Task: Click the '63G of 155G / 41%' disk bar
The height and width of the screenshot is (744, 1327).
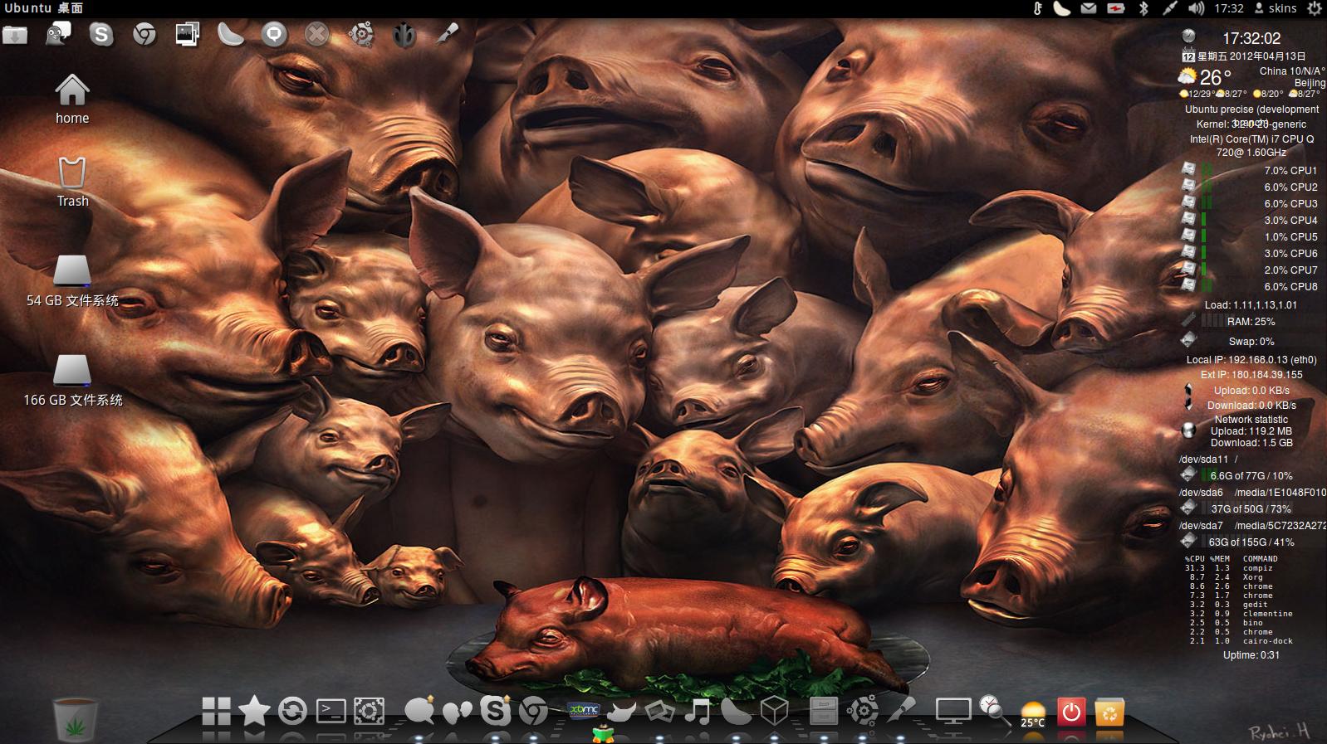Action: pyautogui.click(x=1251, y=542)
